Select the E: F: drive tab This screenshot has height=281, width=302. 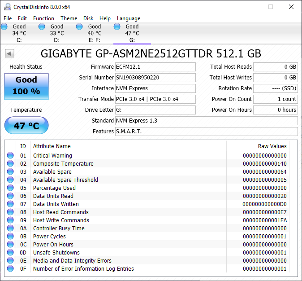point(95,33)
